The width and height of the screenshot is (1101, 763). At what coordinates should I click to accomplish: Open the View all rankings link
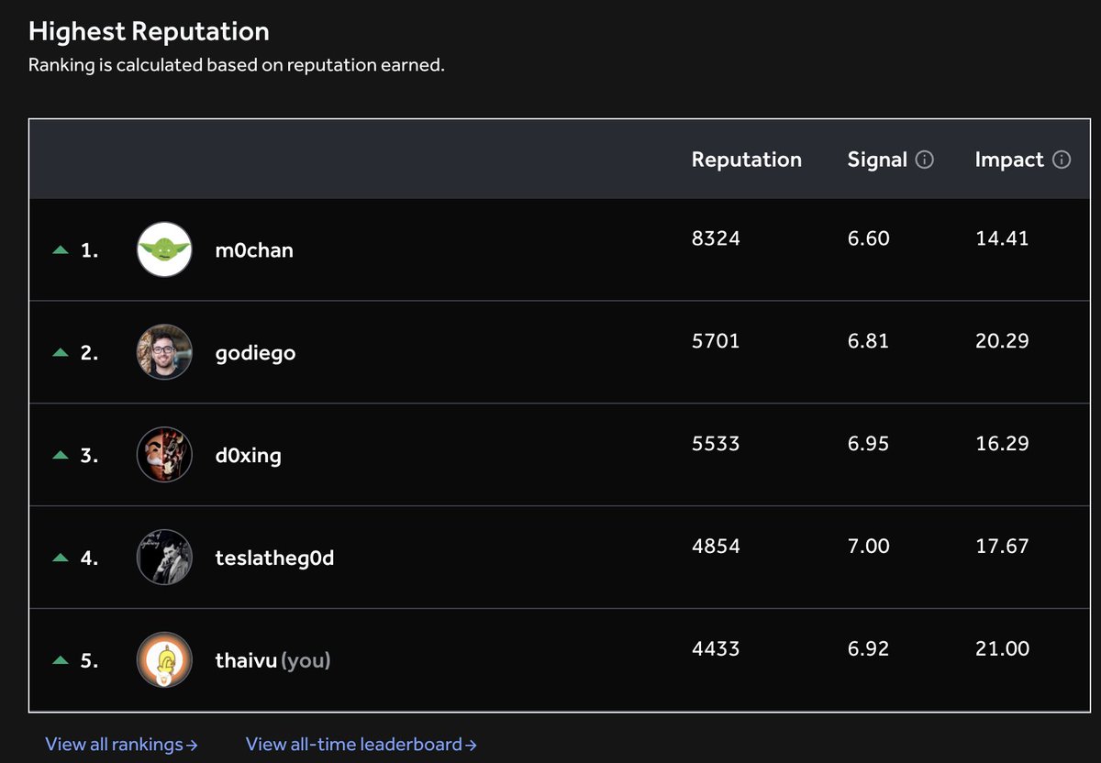121,744
